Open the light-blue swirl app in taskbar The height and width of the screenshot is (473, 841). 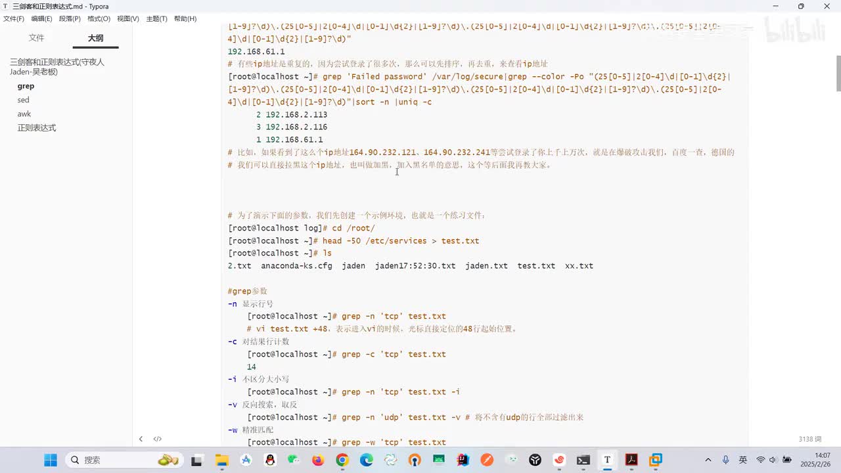[390, 460]
